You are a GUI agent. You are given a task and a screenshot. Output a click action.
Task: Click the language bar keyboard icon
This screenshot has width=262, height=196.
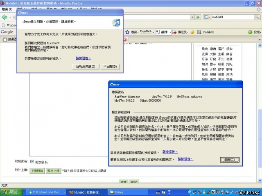coord(158,192)
